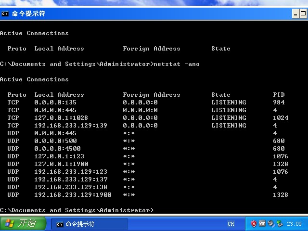Click the netstat -ano command text
The width and height of the screenshot is (308, 231).
tap(177, 64)
